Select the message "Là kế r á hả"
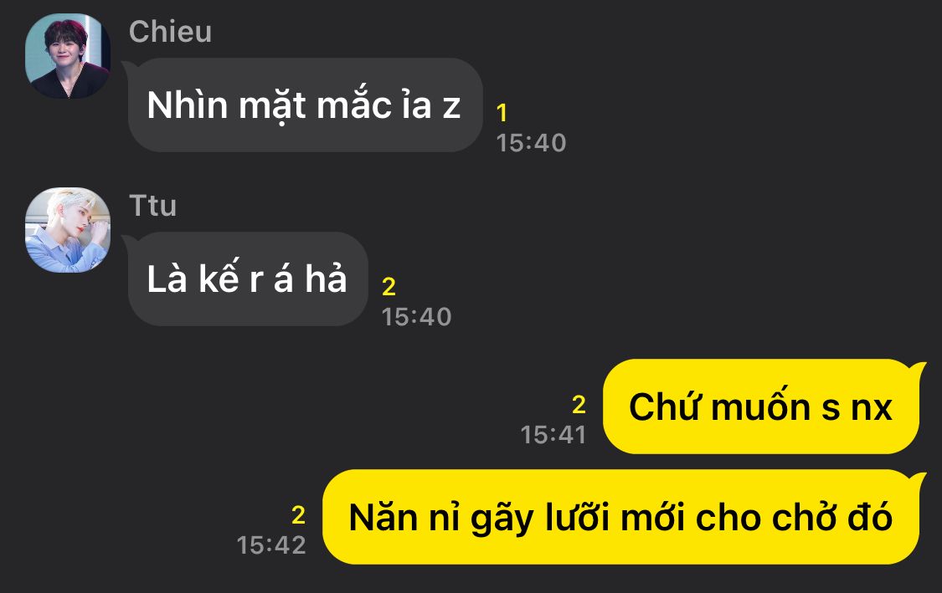The height and width of the screenshot is (593, 942). point(248,279)
